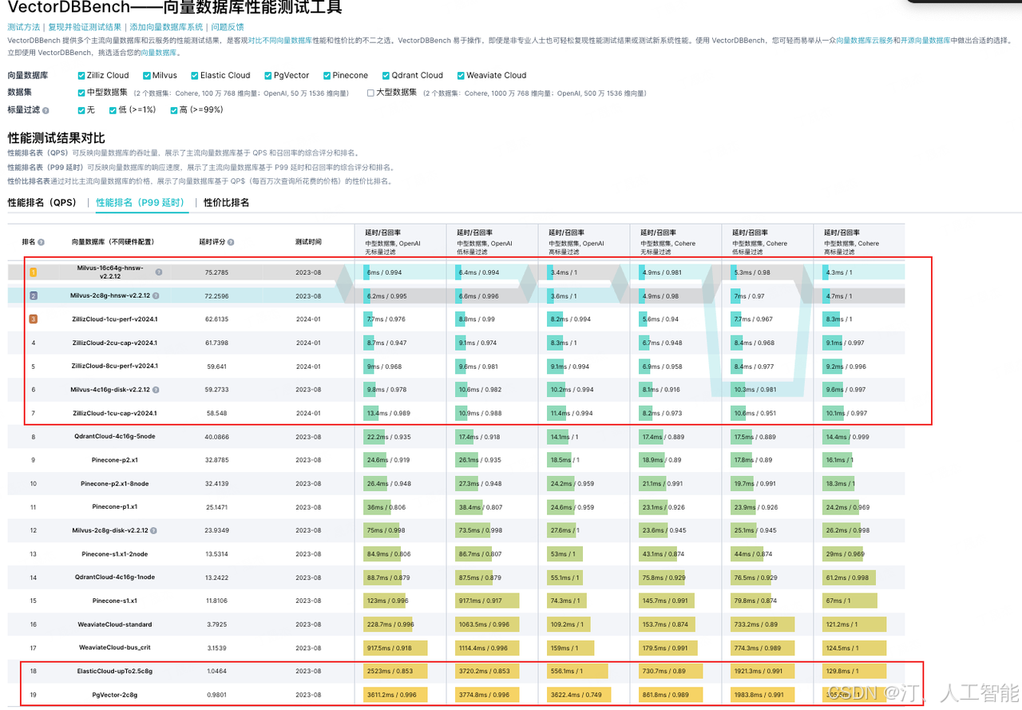Click the Pinecone-p2.x1-8node row name
Image resolution: width=1022 pixels, height=710 pixels.
tap(114, 484)
